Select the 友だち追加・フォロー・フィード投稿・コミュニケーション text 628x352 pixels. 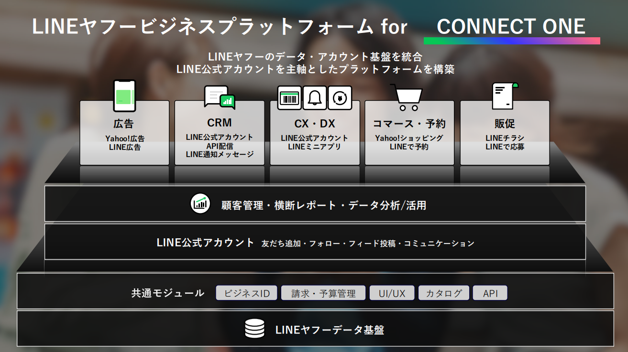point(368,244)
